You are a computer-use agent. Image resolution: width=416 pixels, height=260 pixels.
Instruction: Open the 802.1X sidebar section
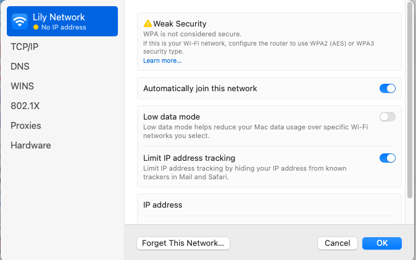pyautogui.click(x=25, y=105)
